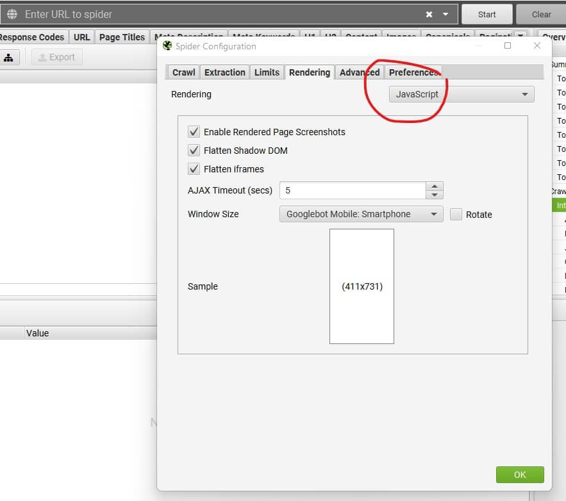The height and width of the screenshot is (501, 566).
Task: Confirm settings with the OK button
Action: point(520,475)
